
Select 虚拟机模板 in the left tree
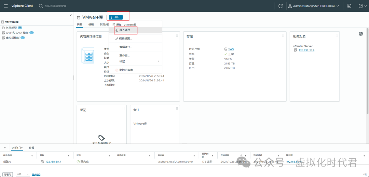pos(13,38)
